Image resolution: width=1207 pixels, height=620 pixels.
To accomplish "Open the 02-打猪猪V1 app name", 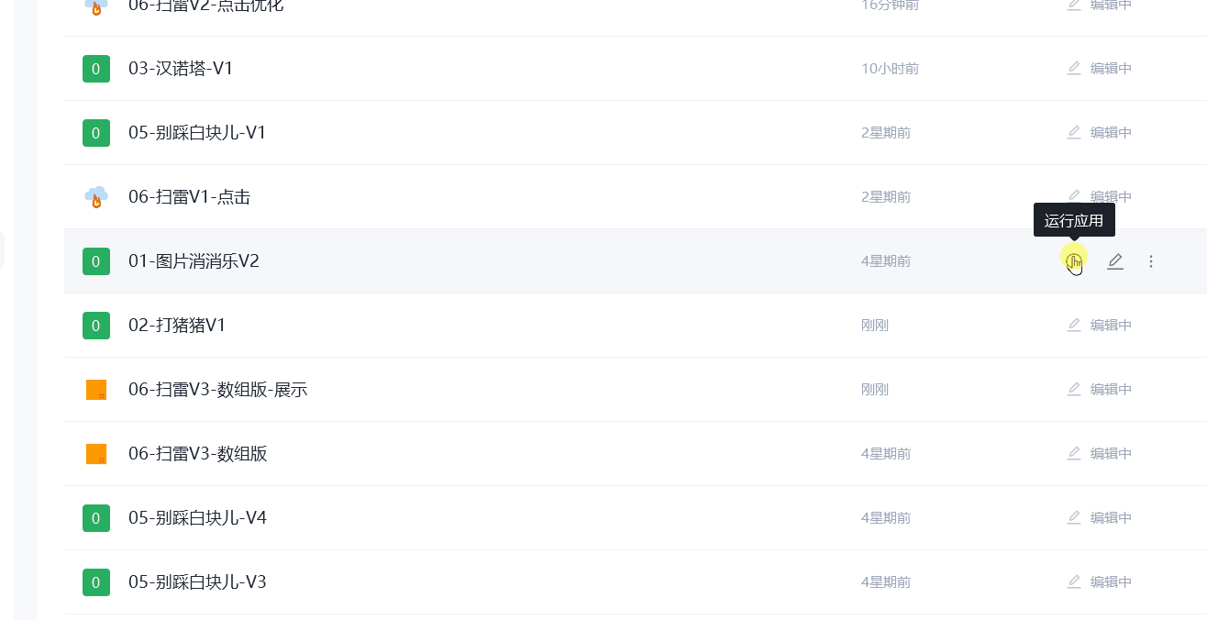I will (x=177, y=326).
